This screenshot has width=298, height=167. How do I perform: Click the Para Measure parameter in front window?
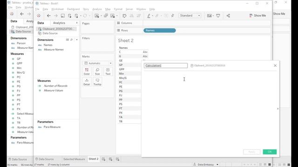coord(52,127)
